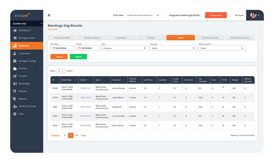Click the To Date input field

[x=88, y=48]
